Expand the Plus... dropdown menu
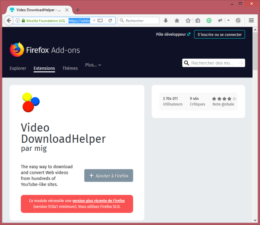The image size is (260, 225). (x=93, y=65)
